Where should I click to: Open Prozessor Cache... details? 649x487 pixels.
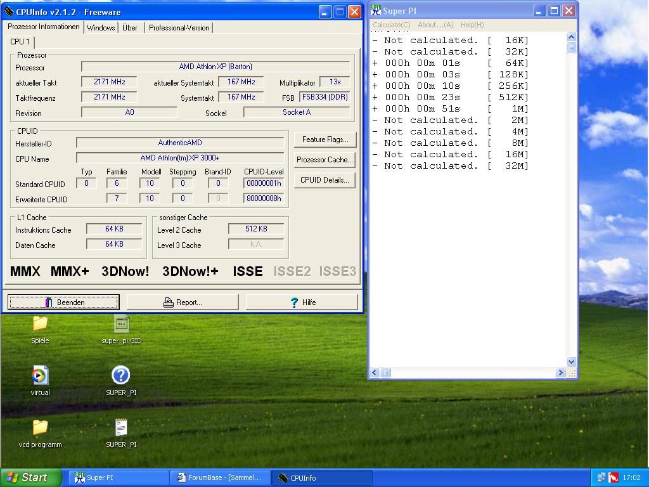tap(325, 160)
